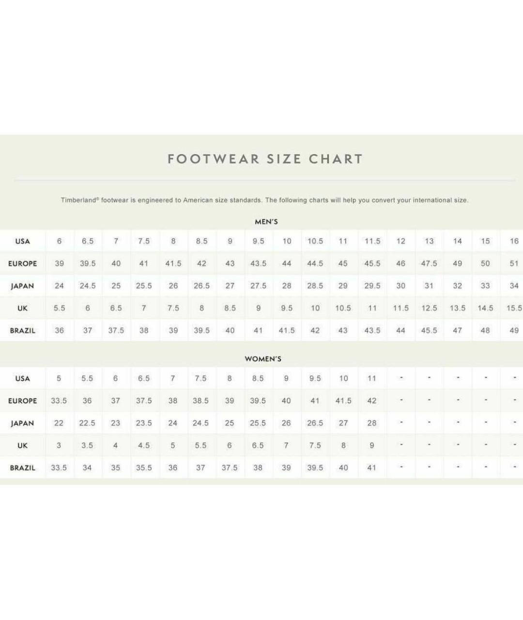Select Men's USA size 16 cell
Screen dimensions: 523x620
(x=514, y=241)
